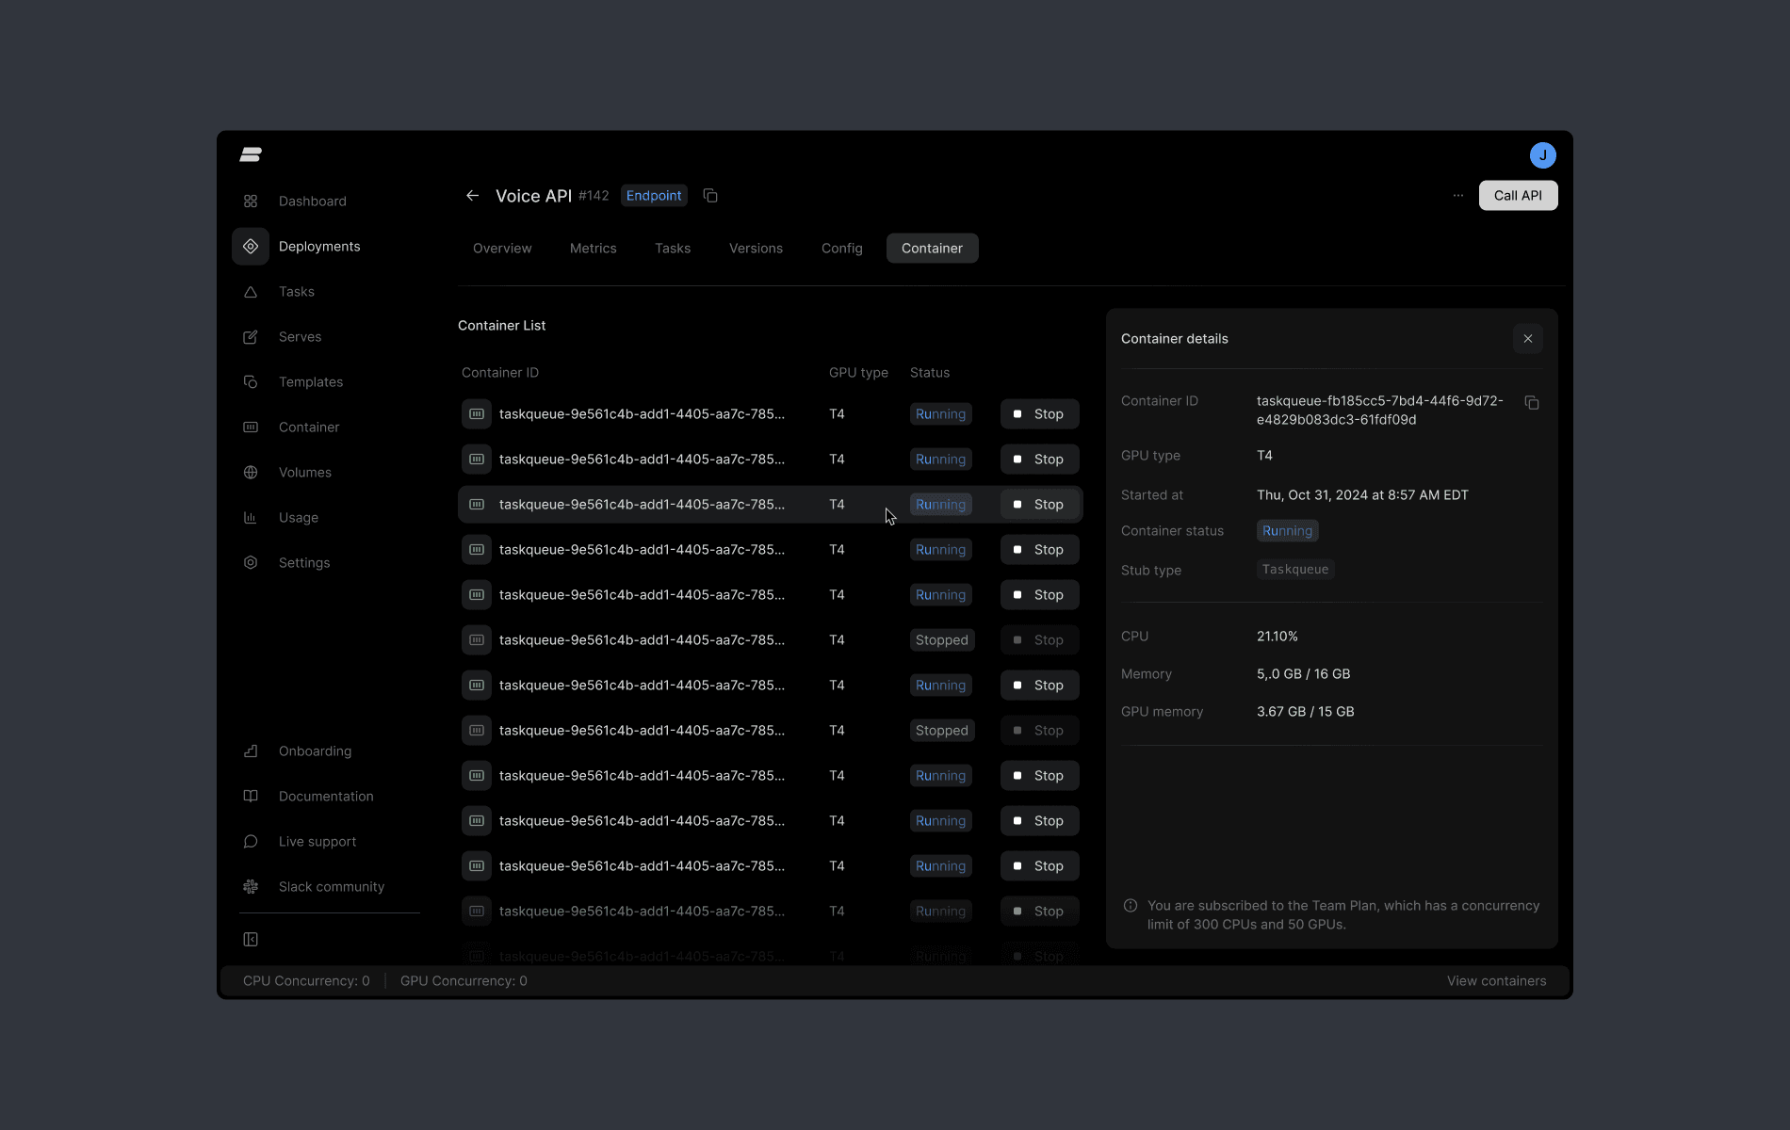Click the container icon in the first list row
Image resolution: width=1790 pixels, height=1130 pixels.
(x=477, y=414)
